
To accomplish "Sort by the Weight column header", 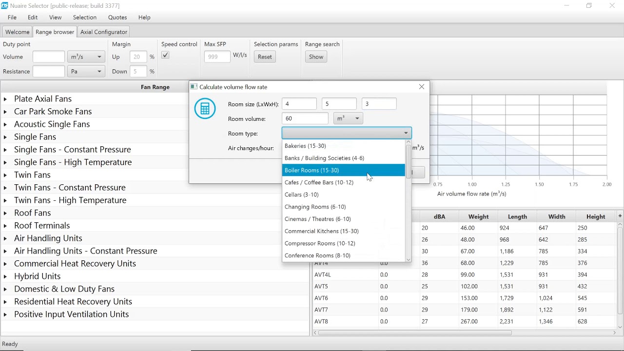I will coord(478,216).
